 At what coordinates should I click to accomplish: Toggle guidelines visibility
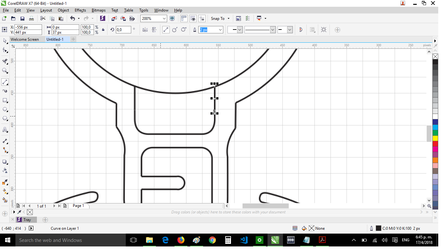pyautogui.click(x=202, y=19)
